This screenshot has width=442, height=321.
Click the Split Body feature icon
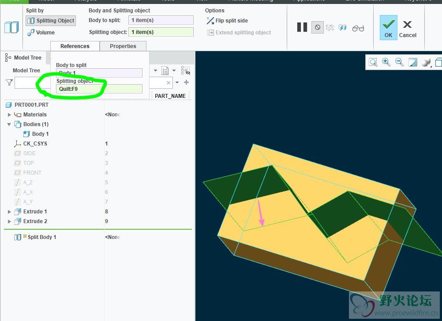11,27
